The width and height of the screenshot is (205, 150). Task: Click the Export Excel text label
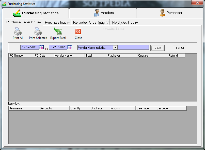[x=58, y=38]
